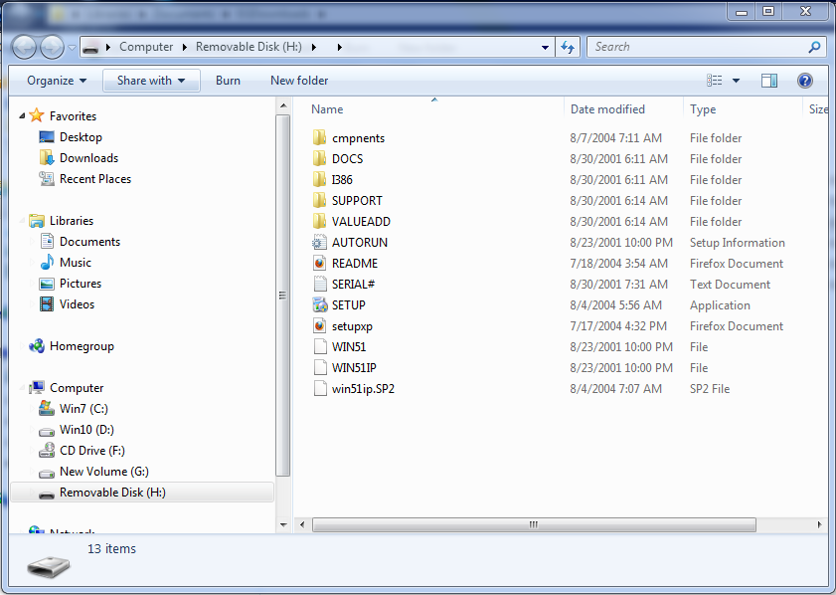Select the SUPPORT folder icon

pos(319,201)
